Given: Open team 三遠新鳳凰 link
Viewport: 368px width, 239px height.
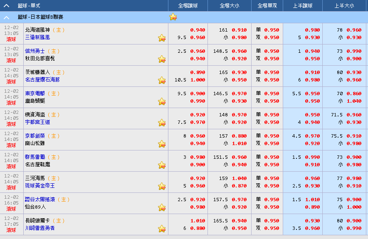Looking at the screenshot, I should 37,37.
